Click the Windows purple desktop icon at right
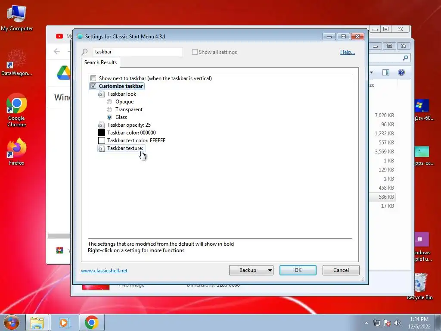 pyautogui.click(x=421, y=240)
